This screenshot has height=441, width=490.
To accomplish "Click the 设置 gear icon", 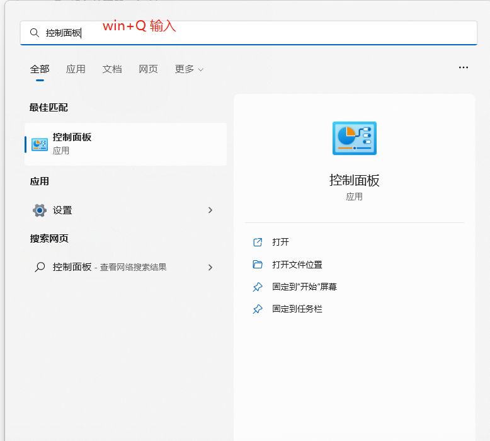I will [x=40, y=210].
